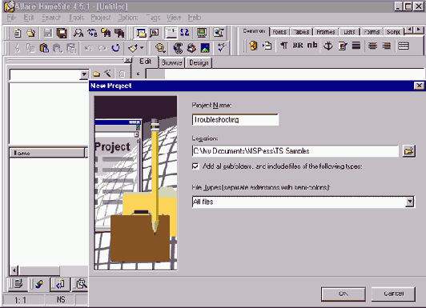The image size is (426, 308).
Task: Click the Save All disks icon
Action: (x=62, y=33)
